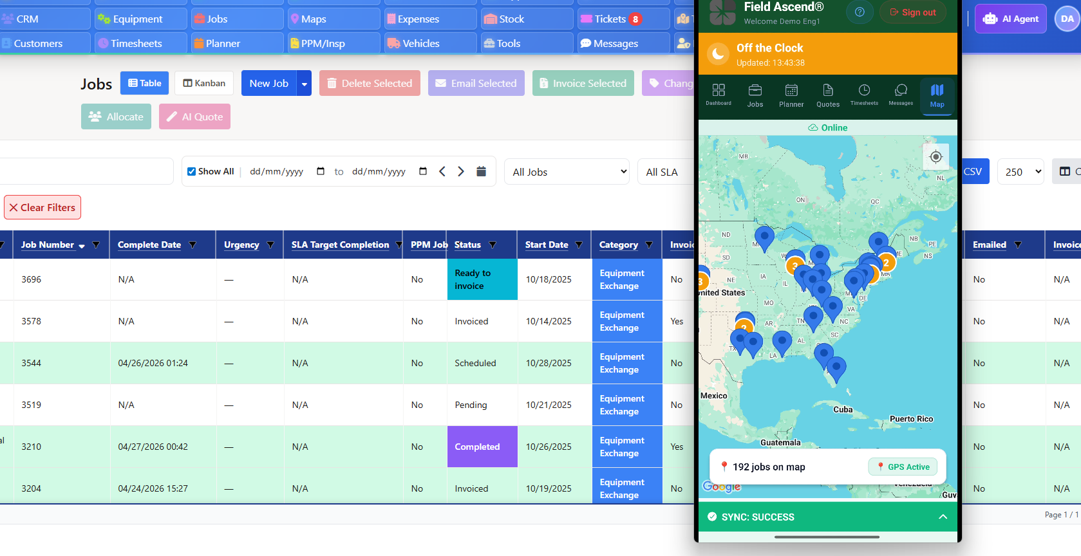Image resolution: width=1081 pixels, height=556 pixels.
Task: Open filter on Complete Date column
Action: tap(193, 245)
